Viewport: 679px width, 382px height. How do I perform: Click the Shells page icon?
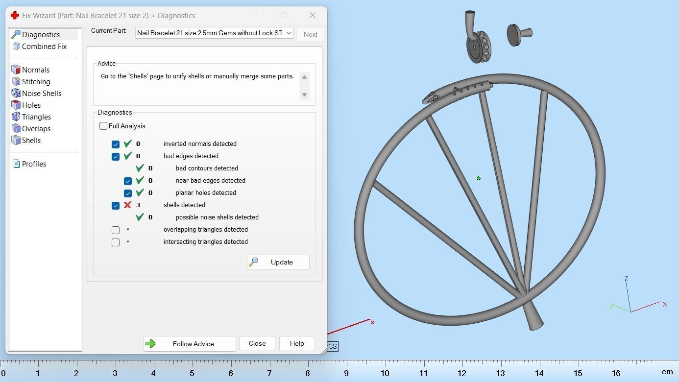point(16,140)
